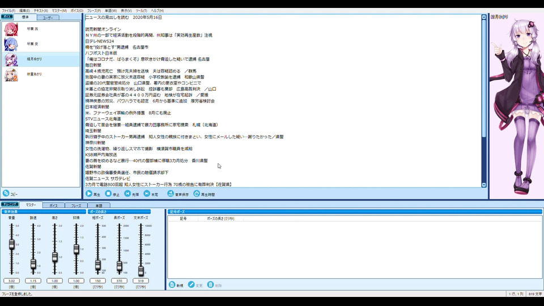This screenshot has width=544, height=306.
Task: Switch to the 標準 voice tab
Action: pyautogui.click(x=25, y=17)
